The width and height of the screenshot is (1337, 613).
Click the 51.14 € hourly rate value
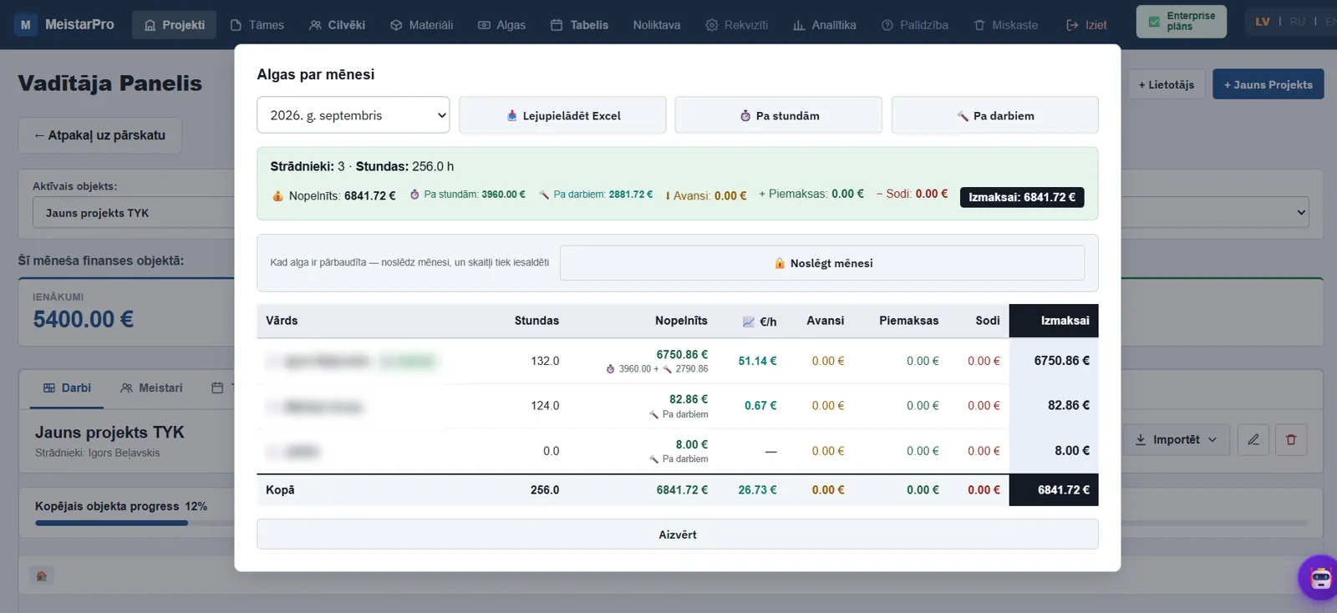(757, 361)
